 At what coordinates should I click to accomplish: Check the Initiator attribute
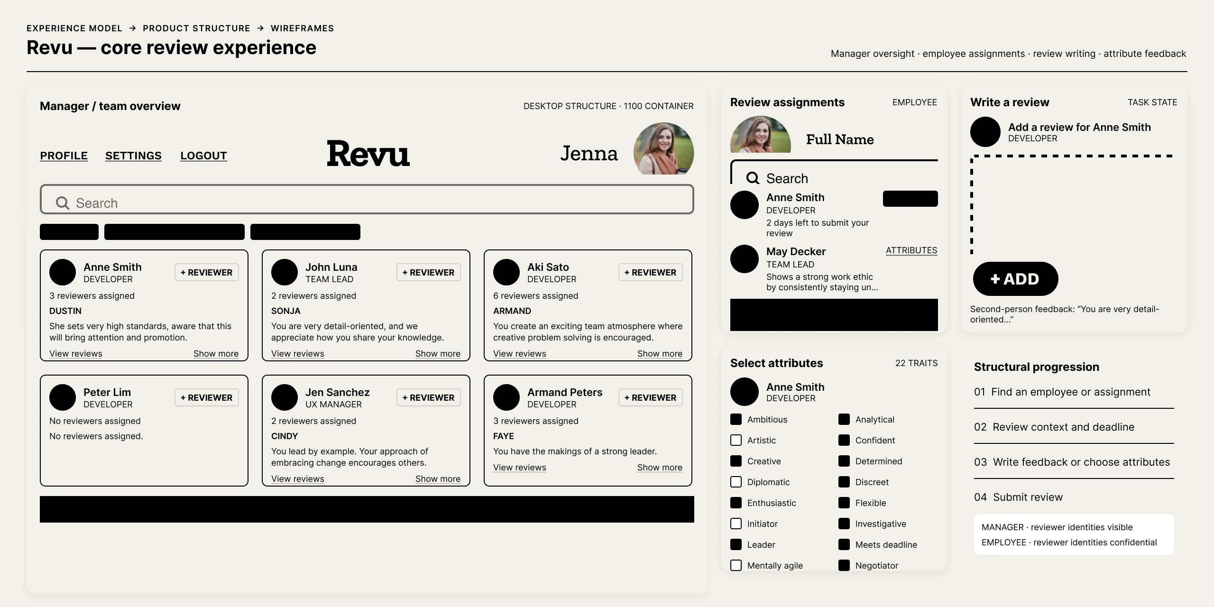pos(736,524)
